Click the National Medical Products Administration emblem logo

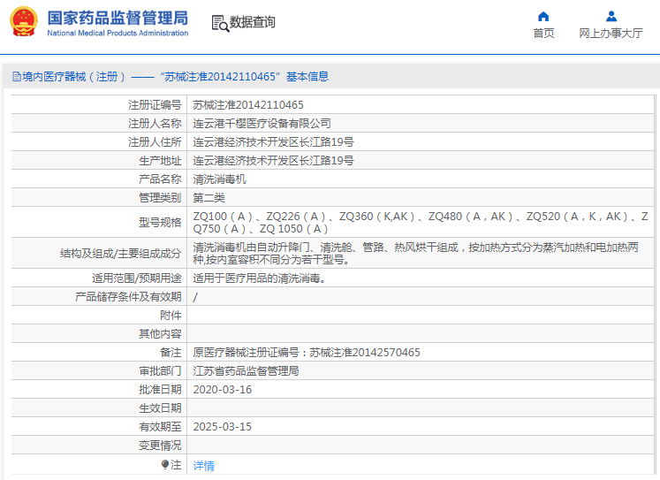(x=24, y=22)
